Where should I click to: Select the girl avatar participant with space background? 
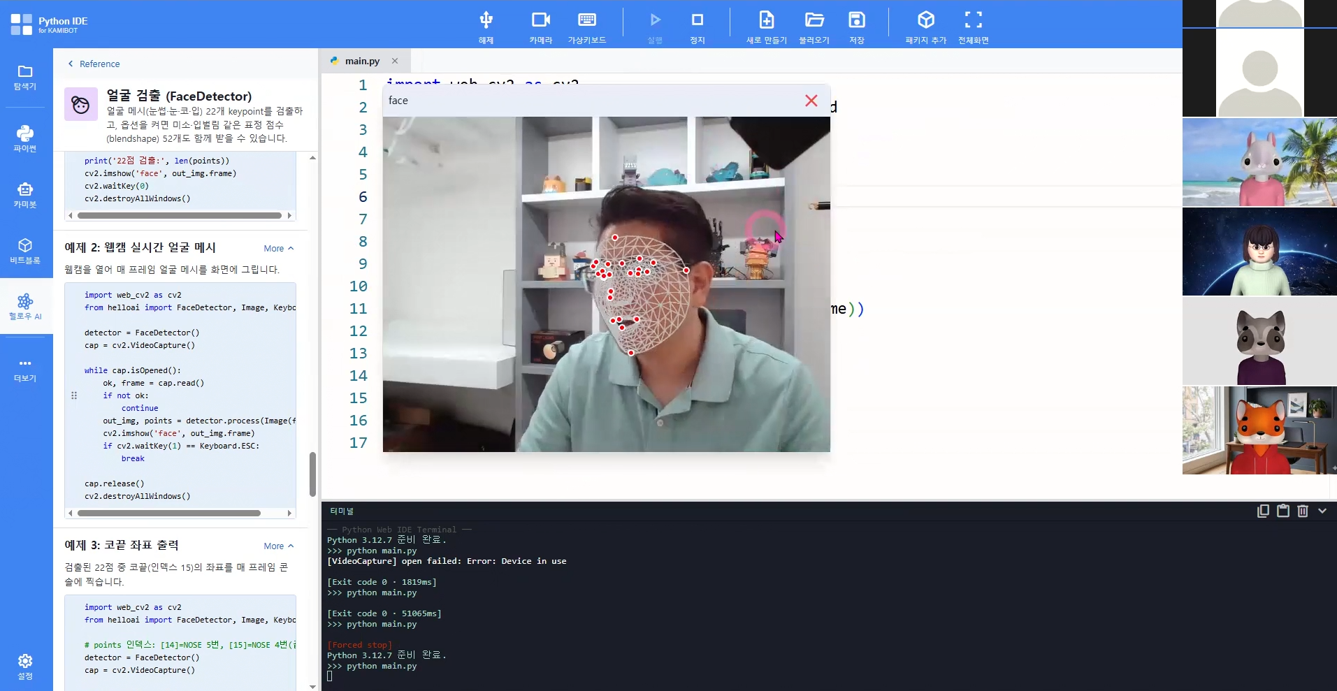(1259, 252)
